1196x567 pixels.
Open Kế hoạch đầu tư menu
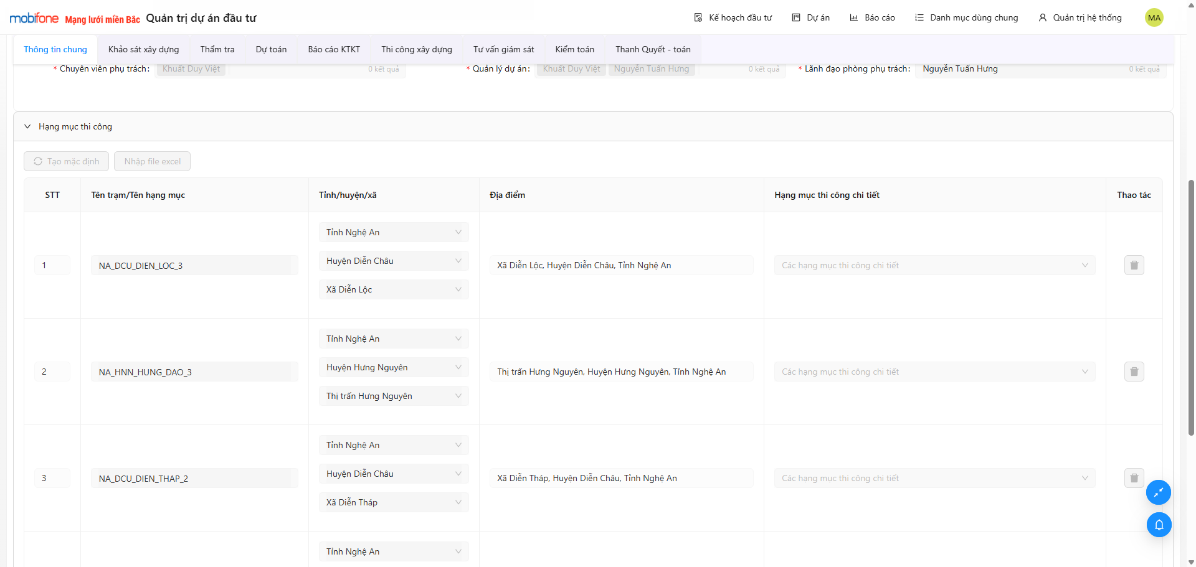coord(733,17)
